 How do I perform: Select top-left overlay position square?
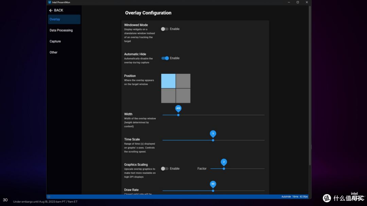point(168,81)
